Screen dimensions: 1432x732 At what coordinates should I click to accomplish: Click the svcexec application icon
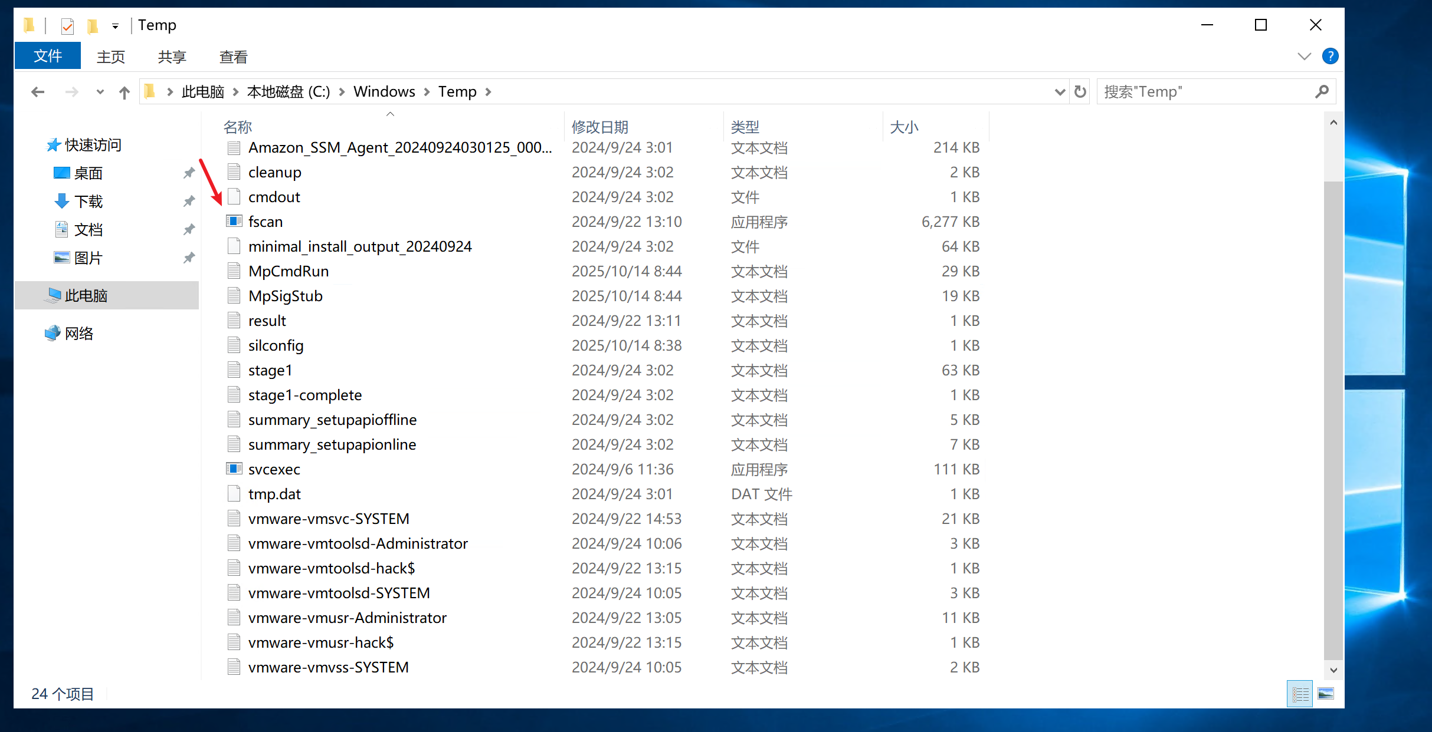[x=234, y=469]
